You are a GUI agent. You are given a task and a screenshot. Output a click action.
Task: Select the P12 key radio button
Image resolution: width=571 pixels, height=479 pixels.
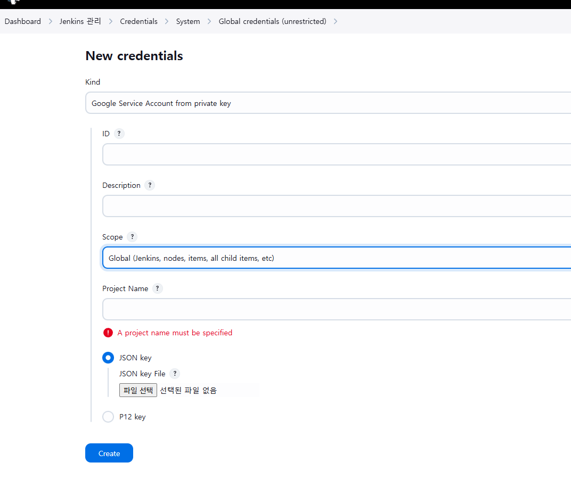(108, 417)
